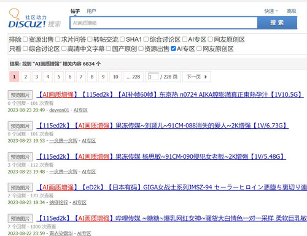307x236 pixels.
Task: Check 高清中文字幕 in the 只看 row
Action: click(64, 48)
